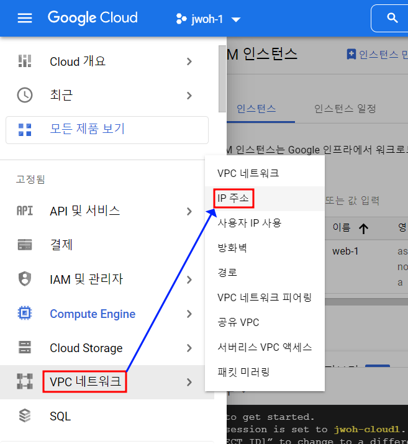Image resolution: width=408 pixels, height=444 pixels.
Task: Click the sidebar vertical scrollbar
Action: (x=222, y=79)
